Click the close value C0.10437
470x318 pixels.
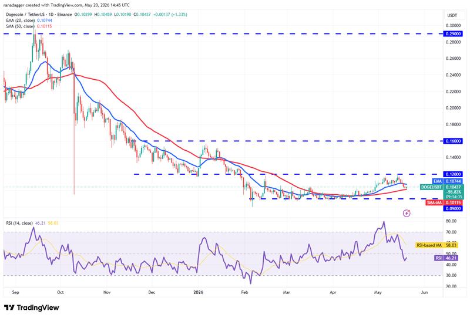point(142,14)
